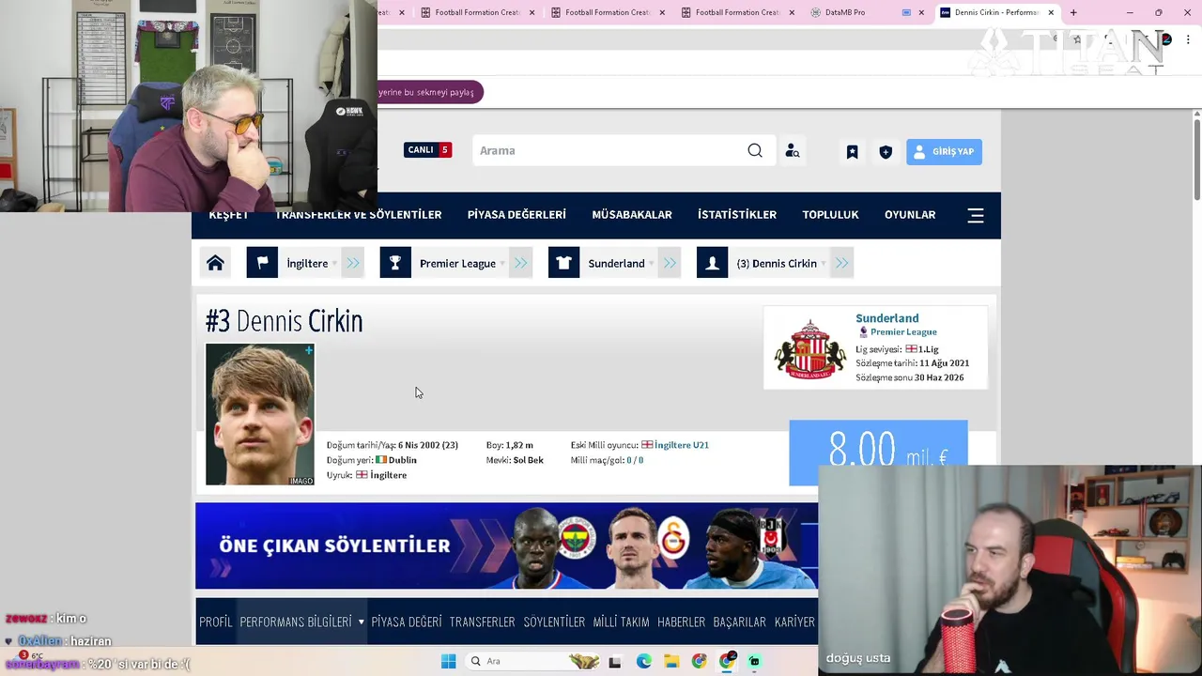Open İSTATİSTİKLER in main menu
The image size is (1202, 676).
click(737, 215)
